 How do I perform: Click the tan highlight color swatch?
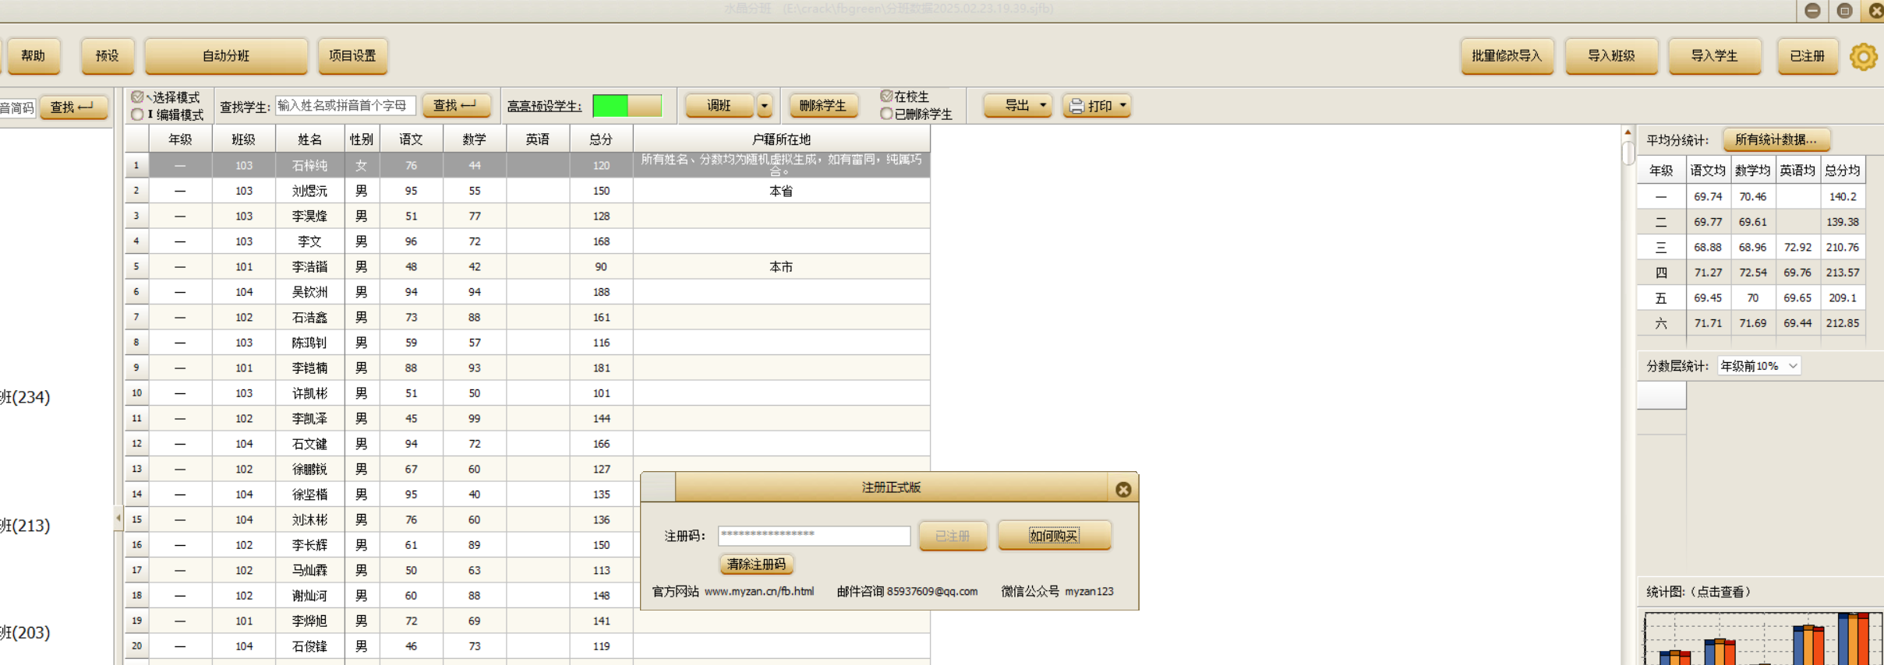click(x=645, y=106)
